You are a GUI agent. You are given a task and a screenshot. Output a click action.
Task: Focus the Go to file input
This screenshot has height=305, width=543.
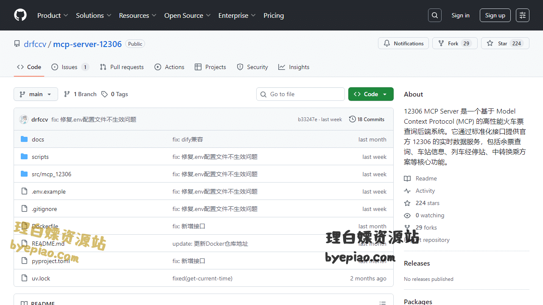300,94
